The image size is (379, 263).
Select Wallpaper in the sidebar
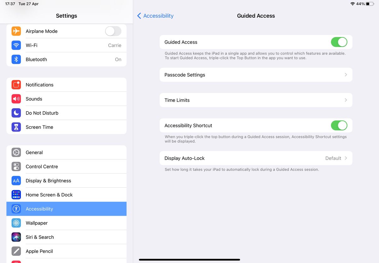[36, 223]
